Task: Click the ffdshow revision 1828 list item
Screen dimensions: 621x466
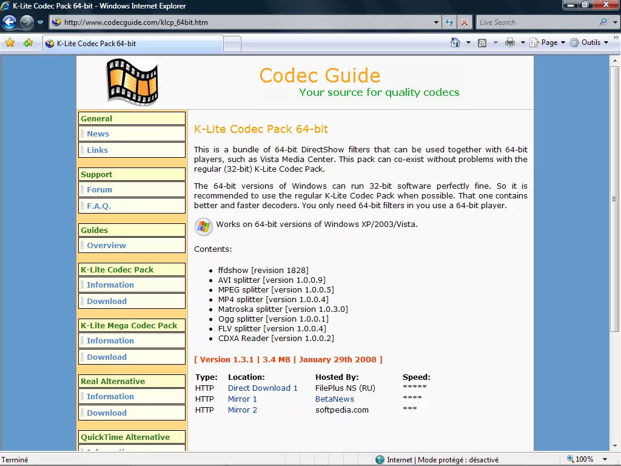Action: [263, 270]
